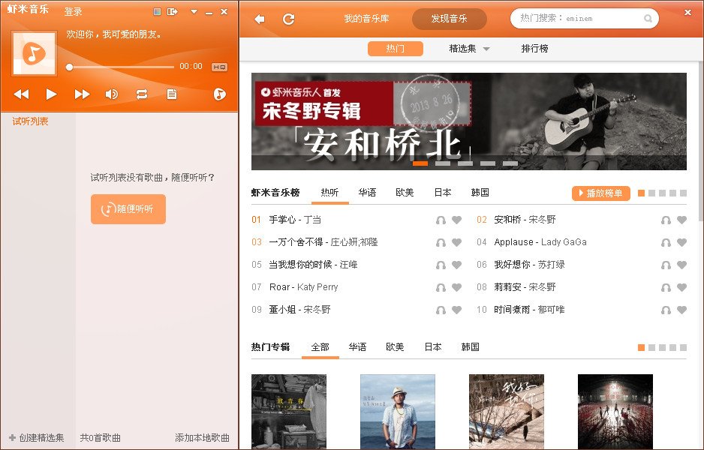Skip to the next track
Image resolution: width=704 pixels, height=450 pixels.
pyautogui.click(x=82, y=94)
